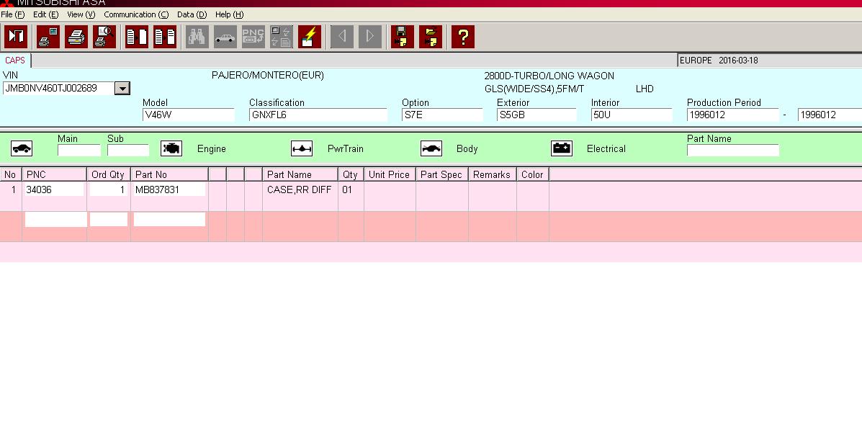Click the illustration/list swap icon

click(x=282, y=37)
